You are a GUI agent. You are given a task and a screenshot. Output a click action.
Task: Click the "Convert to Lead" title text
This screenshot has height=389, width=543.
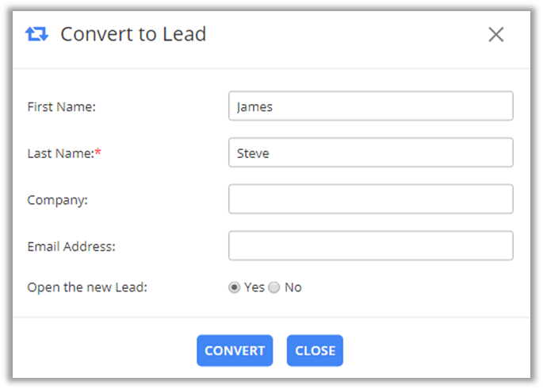click(x=133, y=34)
